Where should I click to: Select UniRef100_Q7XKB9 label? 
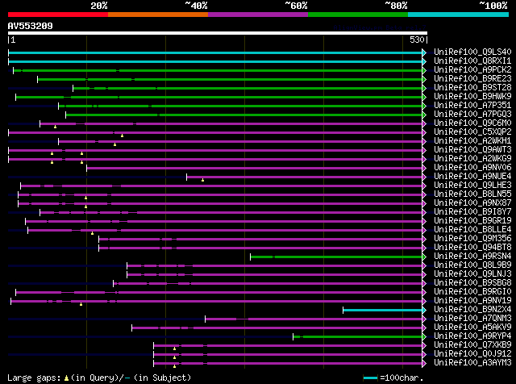click(x=472, y=345)
